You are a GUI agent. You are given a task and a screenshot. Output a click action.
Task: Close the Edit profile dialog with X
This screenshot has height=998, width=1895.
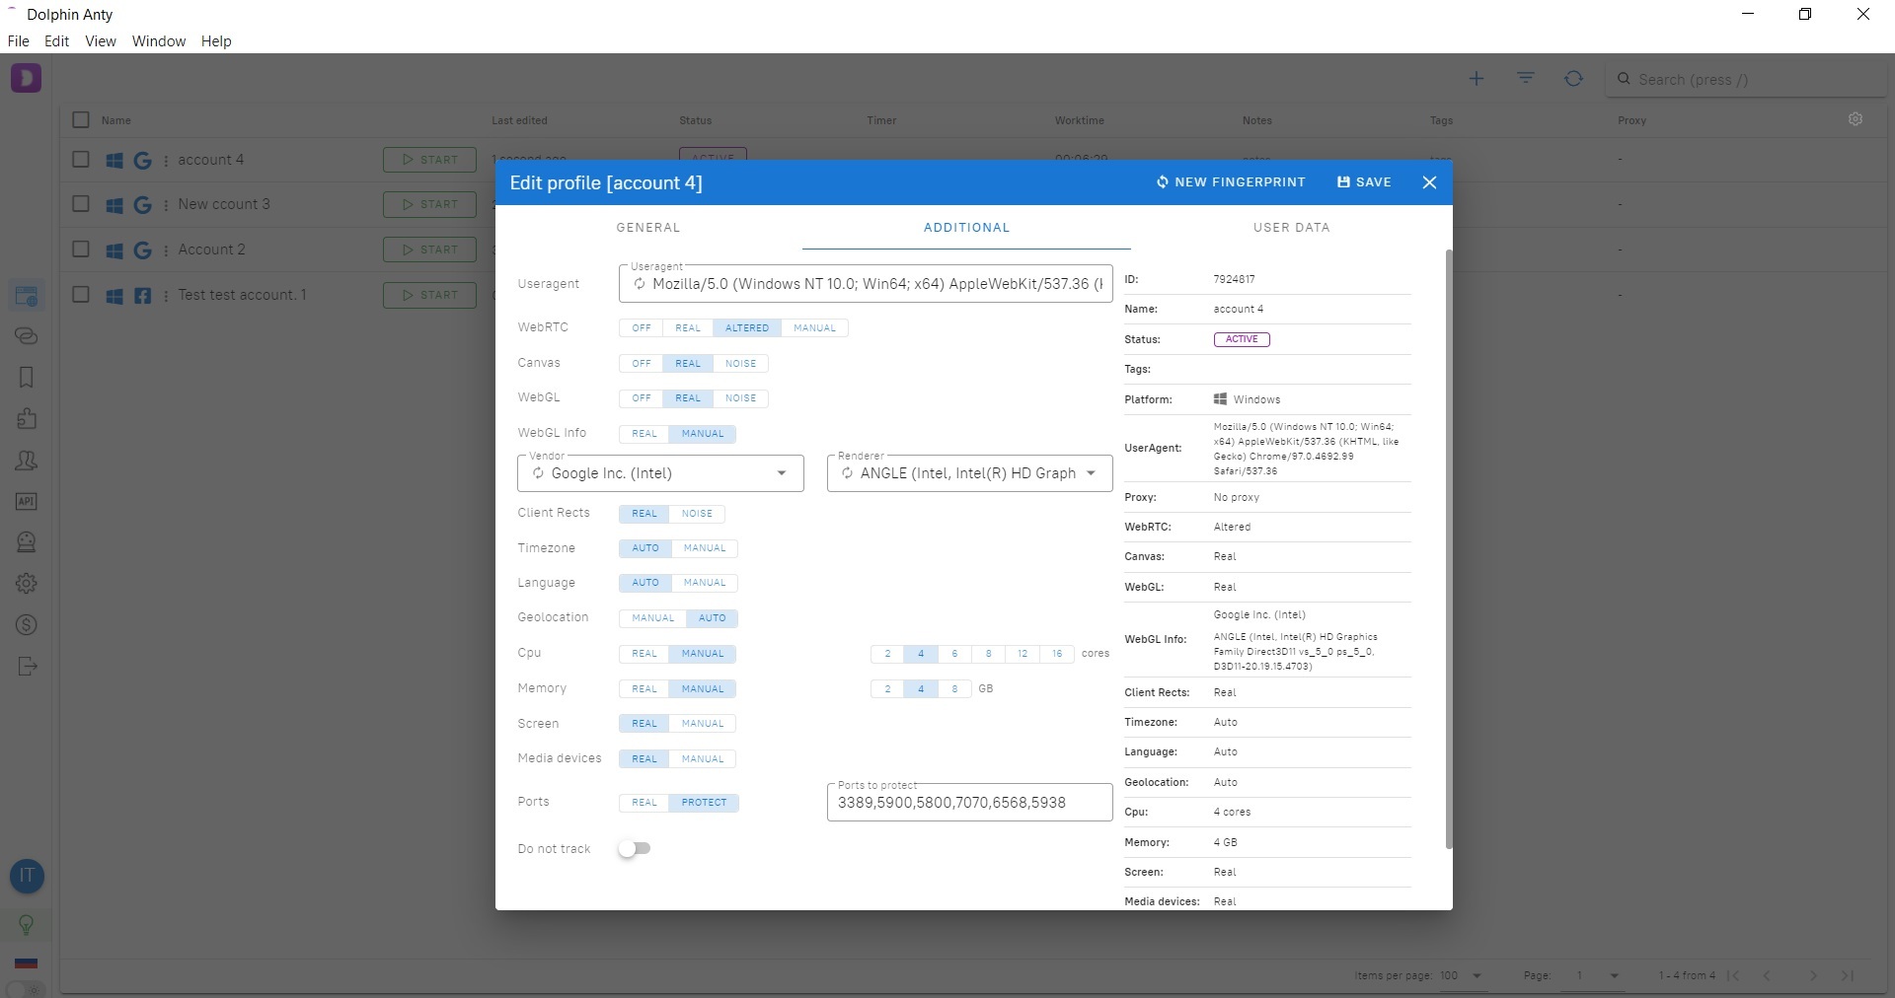coord(1429,182)
